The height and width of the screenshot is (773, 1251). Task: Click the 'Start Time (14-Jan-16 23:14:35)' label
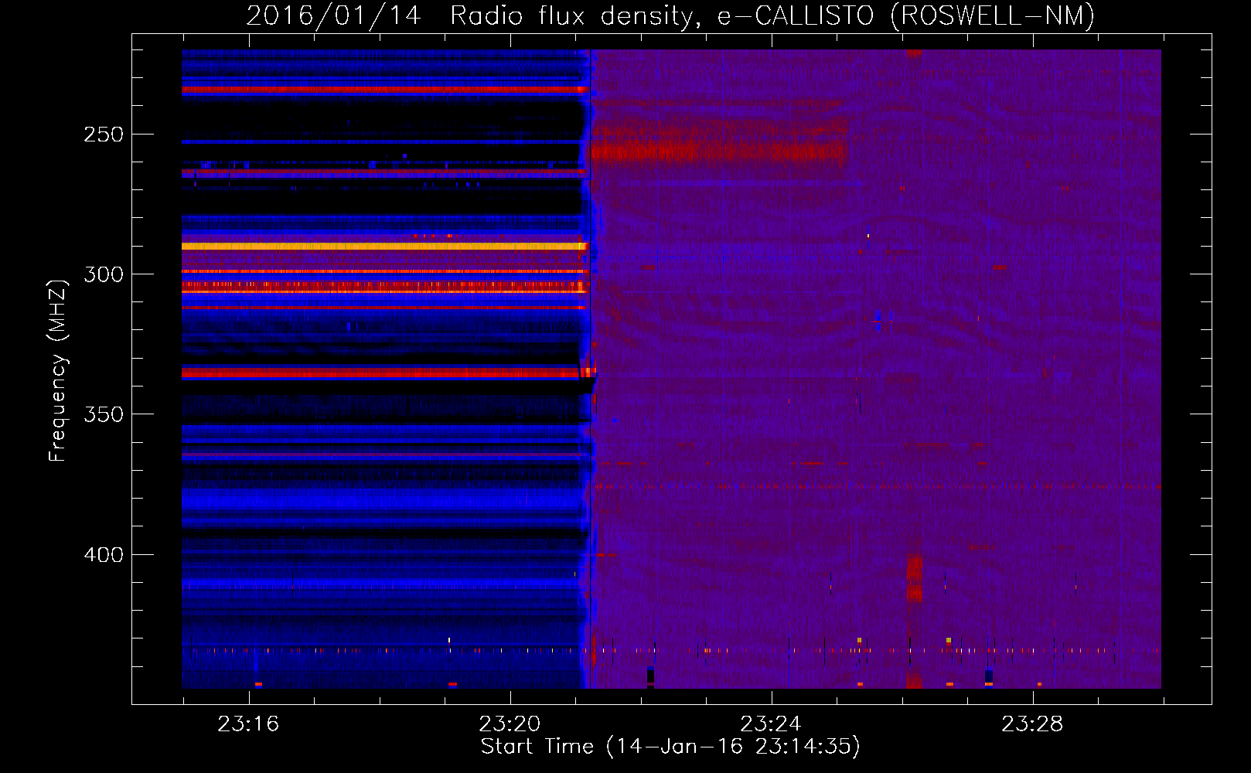[x=670, y=746]
